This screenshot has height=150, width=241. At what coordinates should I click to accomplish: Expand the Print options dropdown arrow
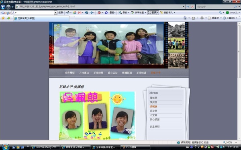[206, 18]
